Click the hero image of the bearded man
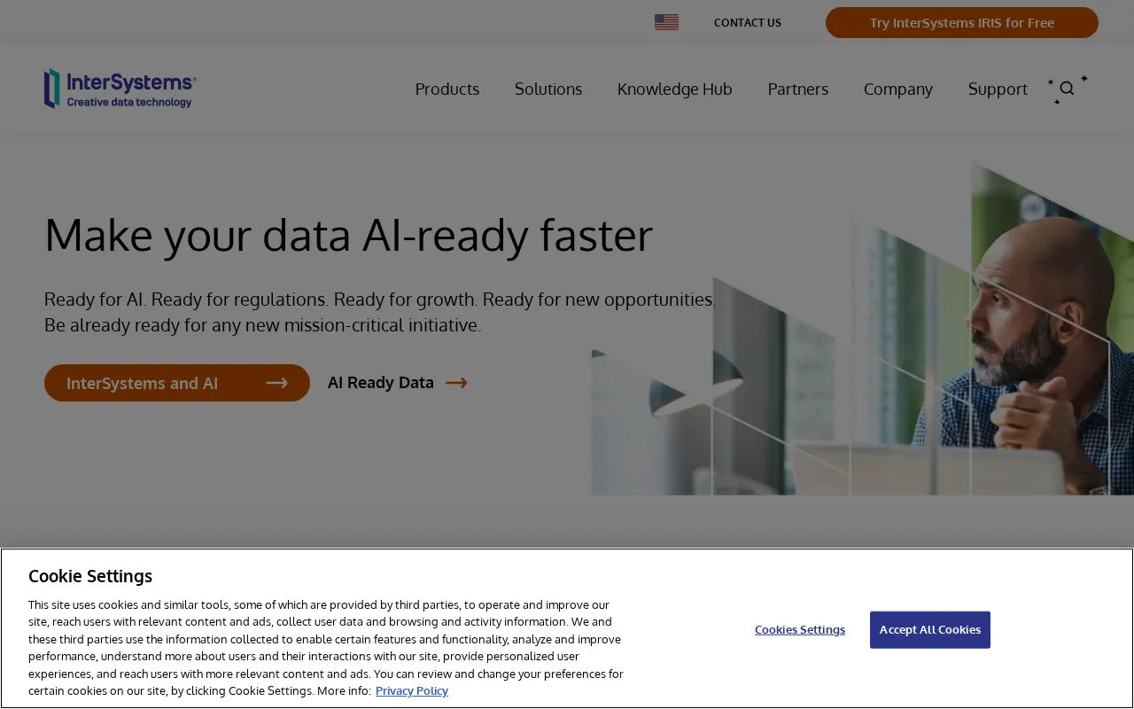The width and height of the screenshot is (1134, 709). pos(863,328)
